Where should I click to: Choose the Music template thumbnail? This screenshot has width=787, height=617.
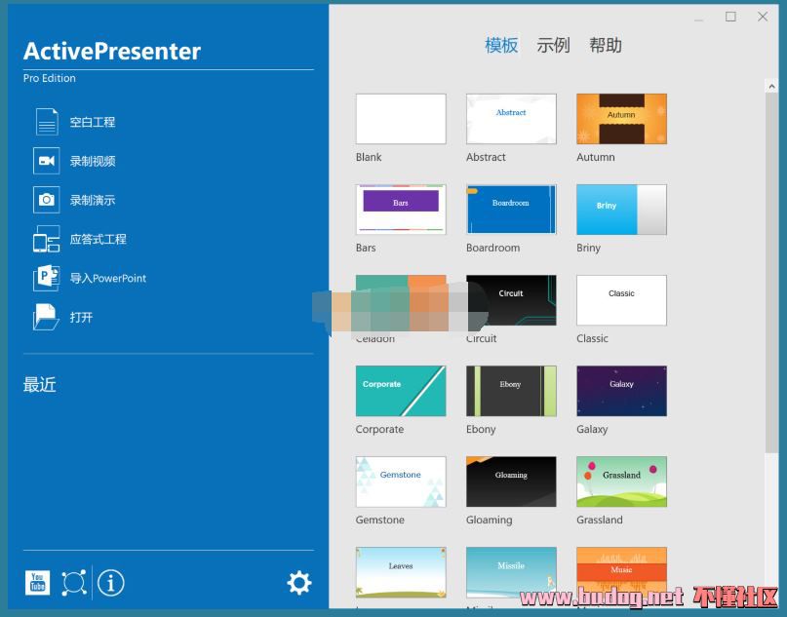tap(621, 572)
